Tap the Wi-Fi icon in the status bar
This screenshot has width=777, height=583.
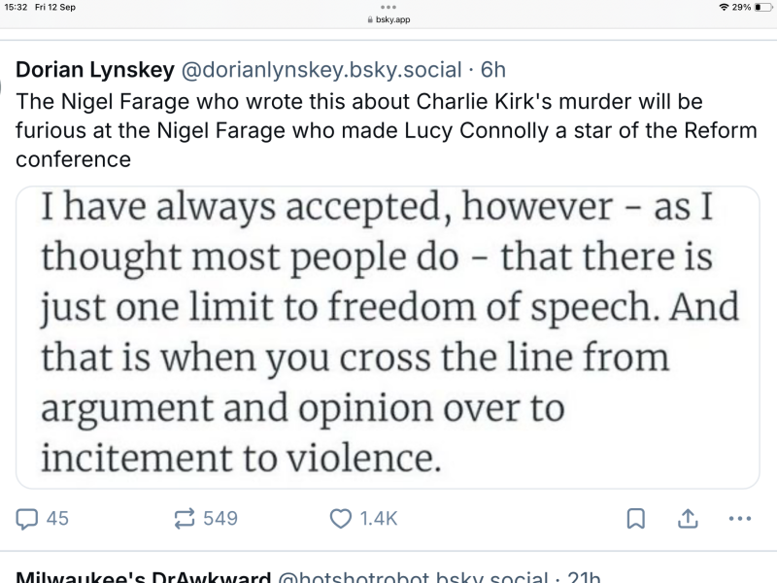[724, 8]
